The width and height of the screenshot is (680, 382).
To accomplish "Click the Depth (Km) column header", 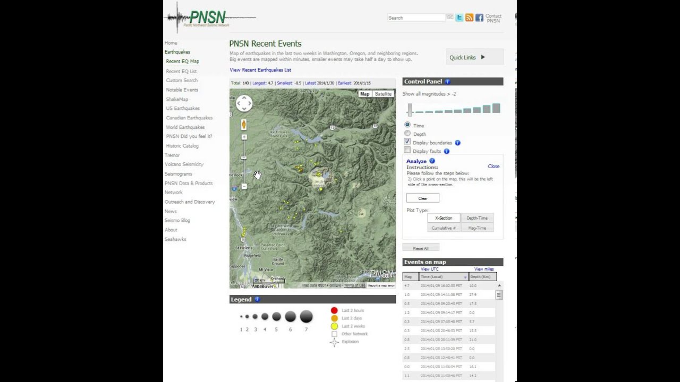I will [x=483, y=276].
